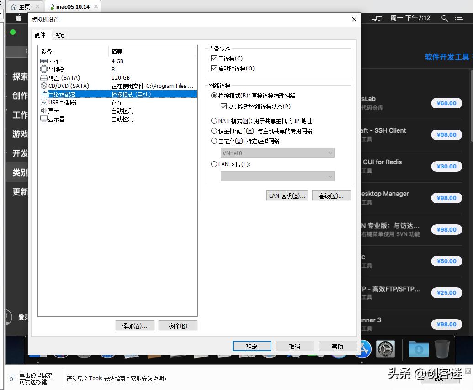Image resolution: width=473 pixels, height=390 pixels.
Task: Switch to the 主页 browser tab
Action: tap(21, 6)
